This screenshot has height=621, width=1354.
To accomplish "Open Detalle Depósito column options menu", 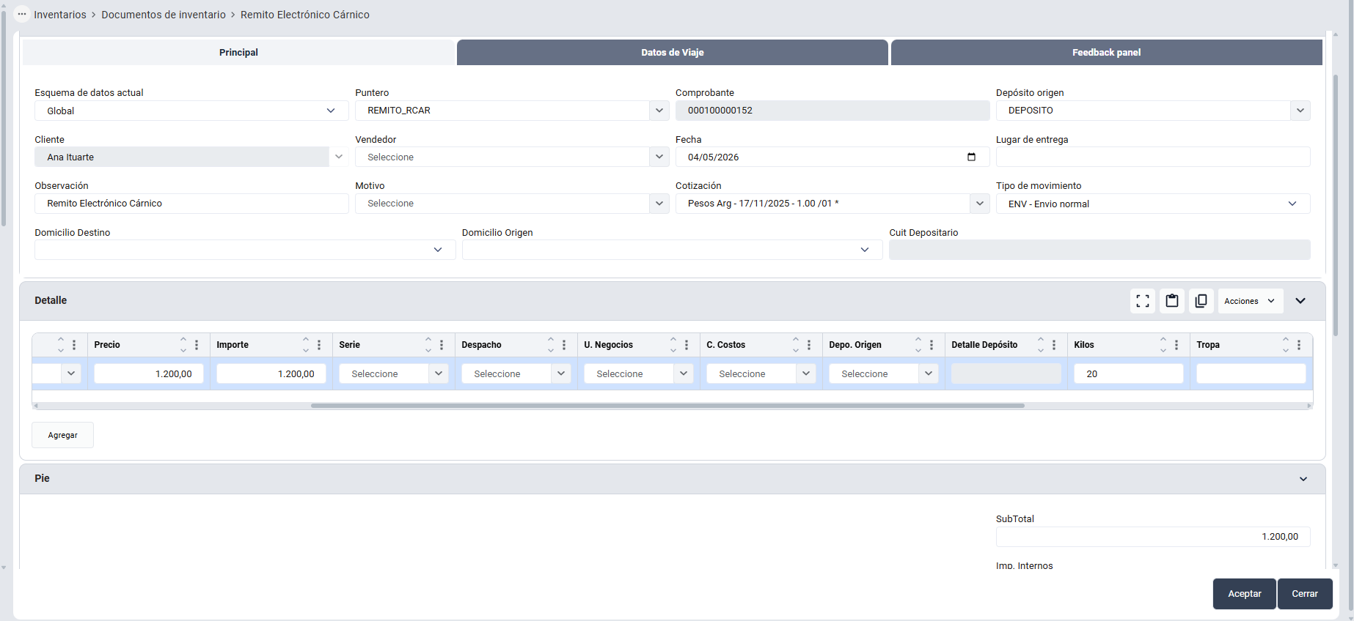I will (x=1054, y=345).
